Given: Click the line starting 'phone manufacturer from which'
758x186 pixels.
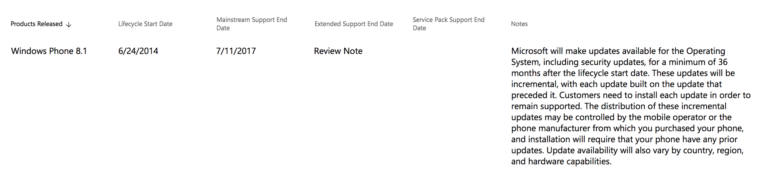Looking at the screenshot, I should [627, 128].
